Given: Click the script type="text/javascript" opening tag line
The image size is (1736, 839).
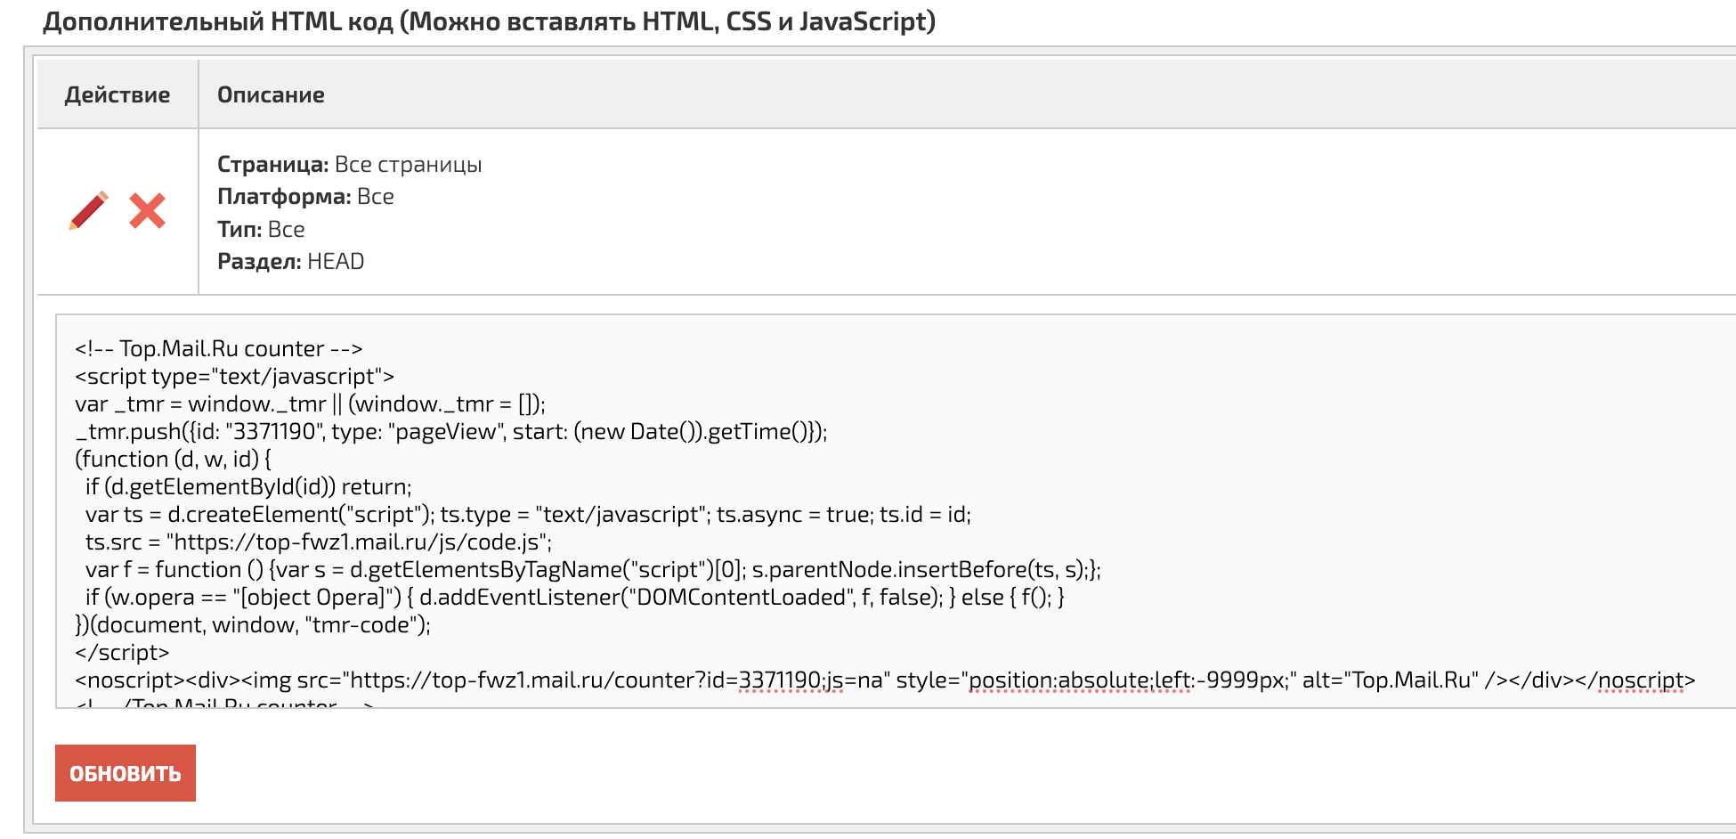Looking at the screenshot, I should click(x=234, y=377).
